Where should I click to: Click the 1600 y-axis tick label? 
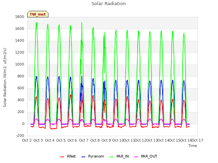click(20, 29)
